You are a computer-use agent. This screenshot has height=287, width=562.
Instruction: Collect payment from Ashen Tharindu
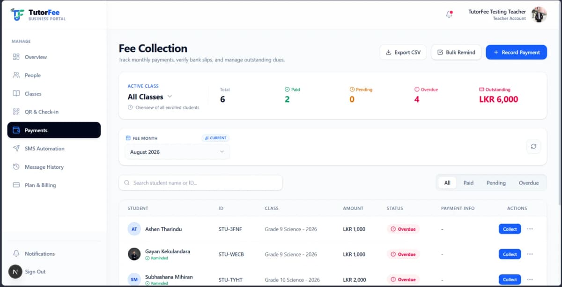coord(510,229)
